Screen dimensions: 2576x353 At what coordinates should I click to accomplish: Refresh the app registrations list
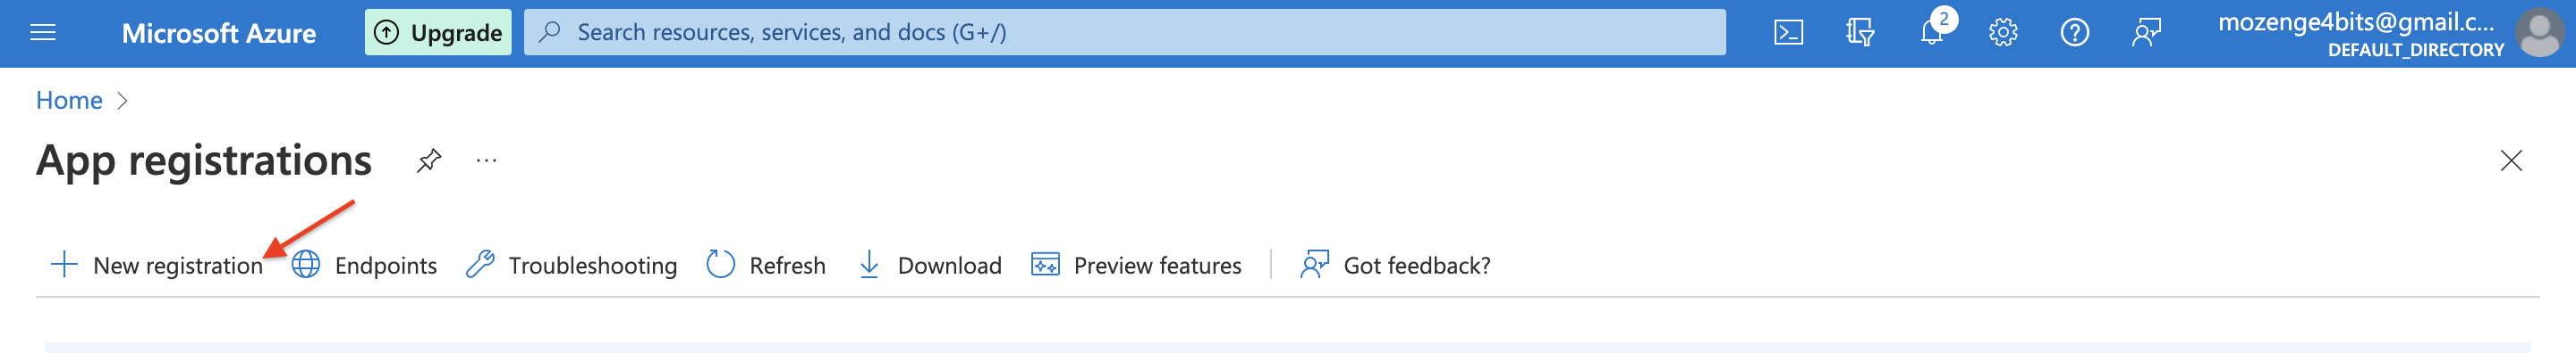click(x=766, y=266)
